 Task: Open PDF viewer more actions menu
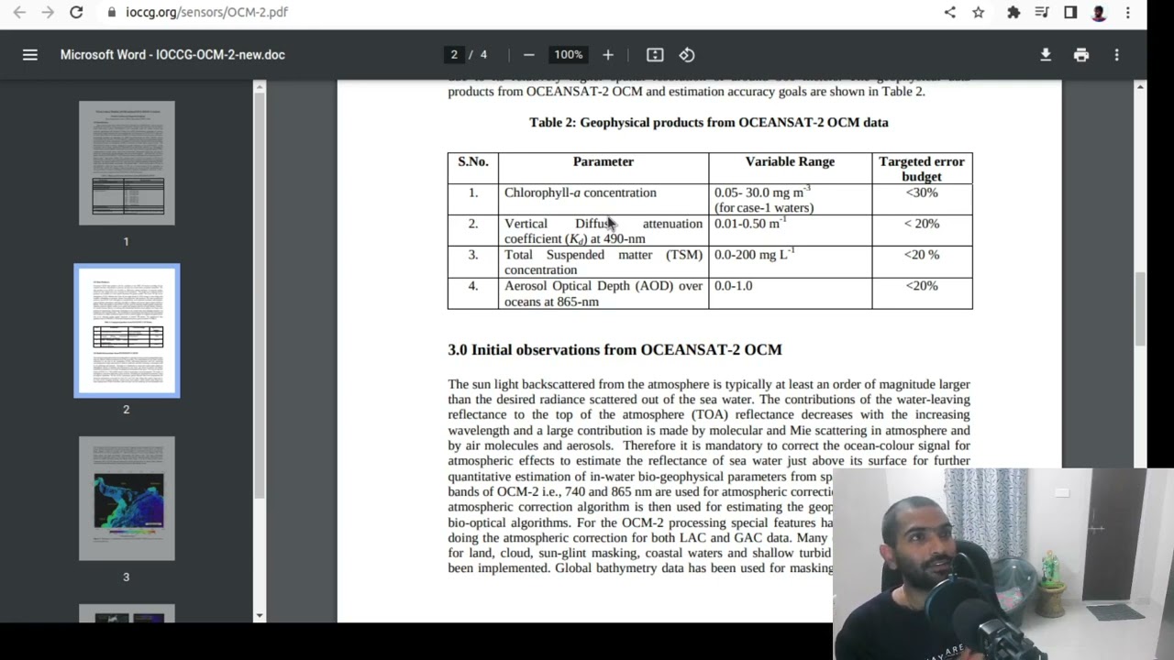pos(1116,55)
